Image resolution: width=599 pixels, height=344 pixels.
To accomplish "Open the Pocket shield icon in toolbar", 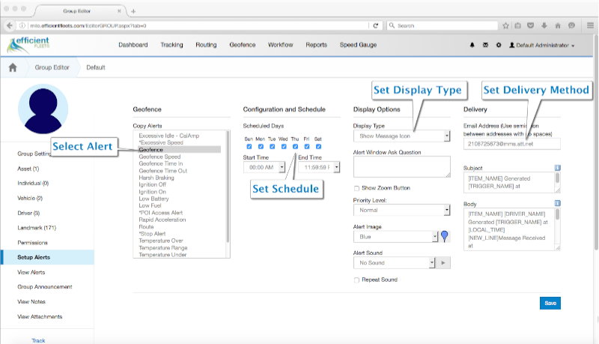I will coord(531,25).
